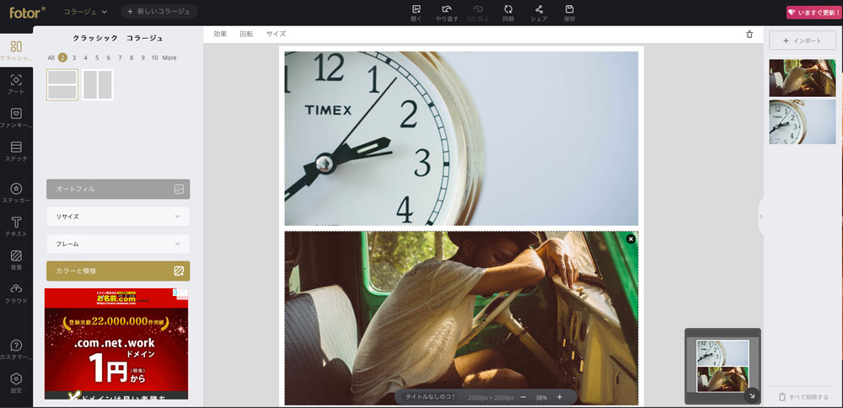
Task: Open the クラッシック collage sidebar tab
Action: tap(16, 51)
